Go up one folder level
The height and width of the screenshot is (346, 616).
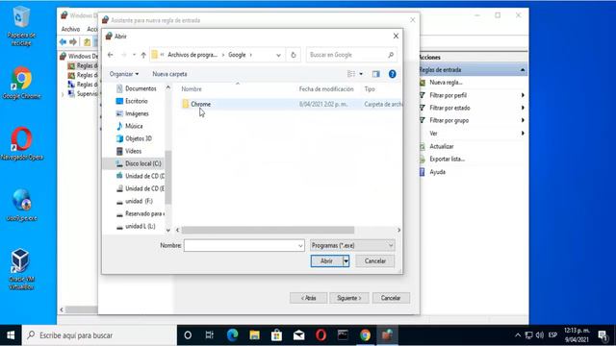pyautogui.click(x=143, y=55)
